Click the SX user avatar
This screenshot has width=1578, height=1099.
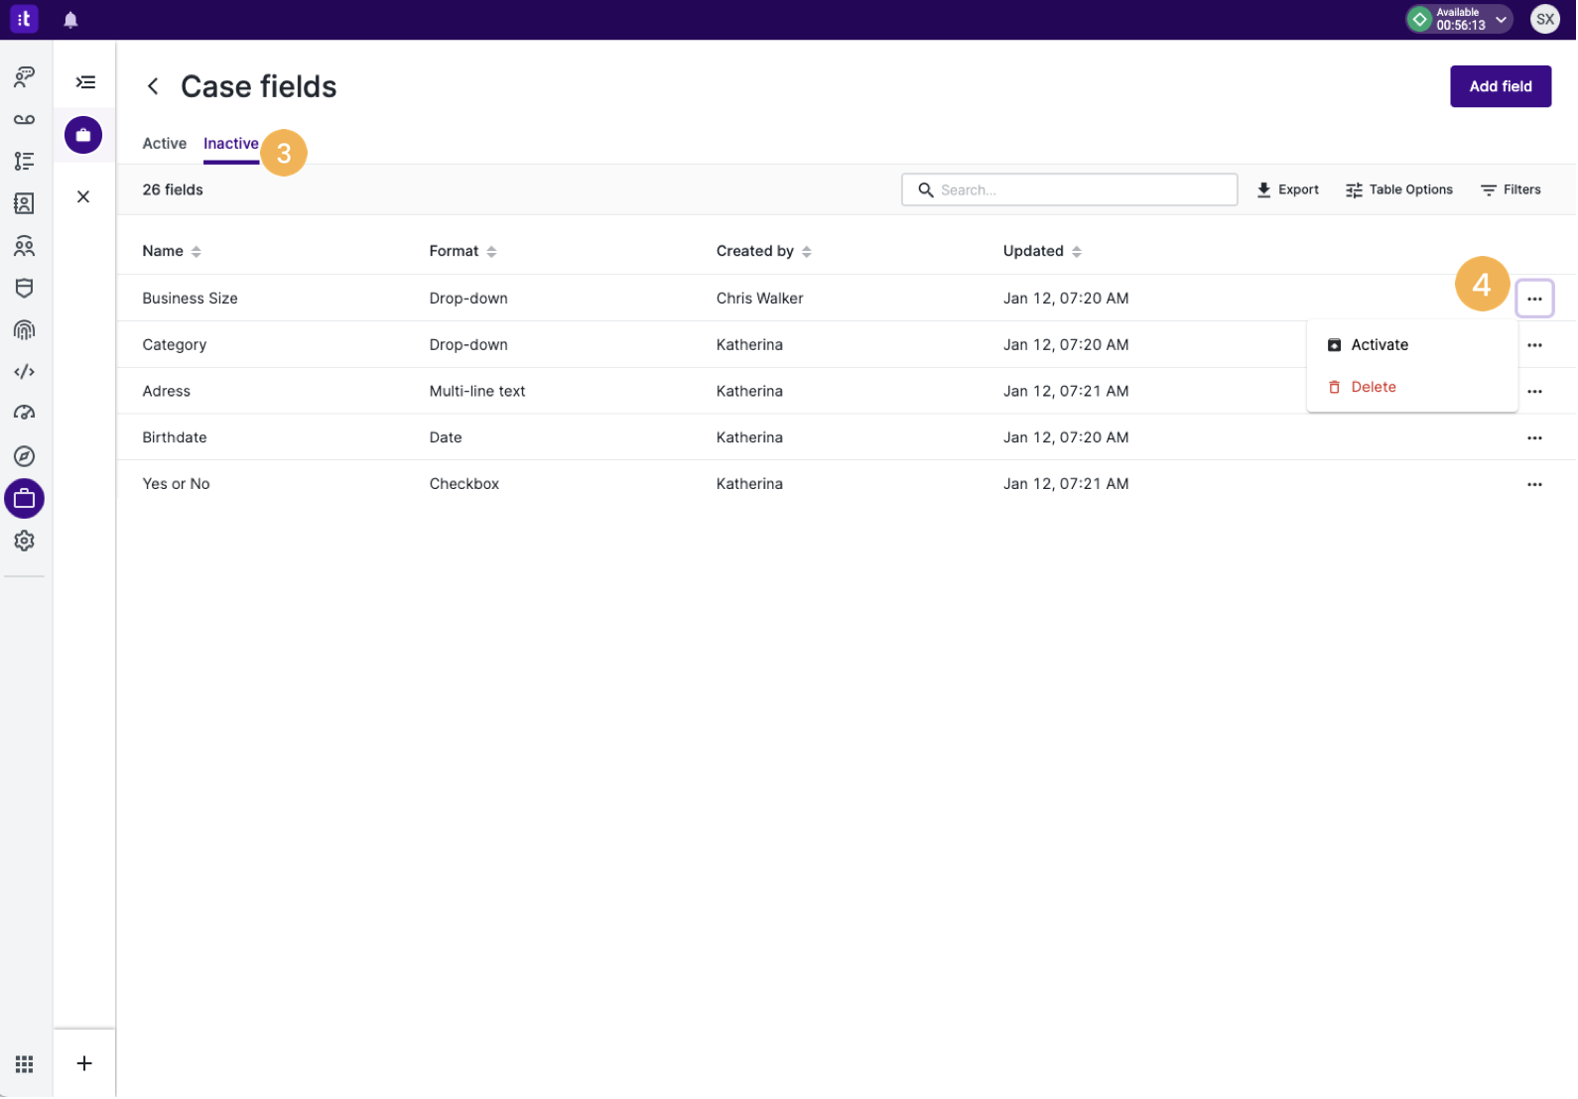coord(1545,19)
